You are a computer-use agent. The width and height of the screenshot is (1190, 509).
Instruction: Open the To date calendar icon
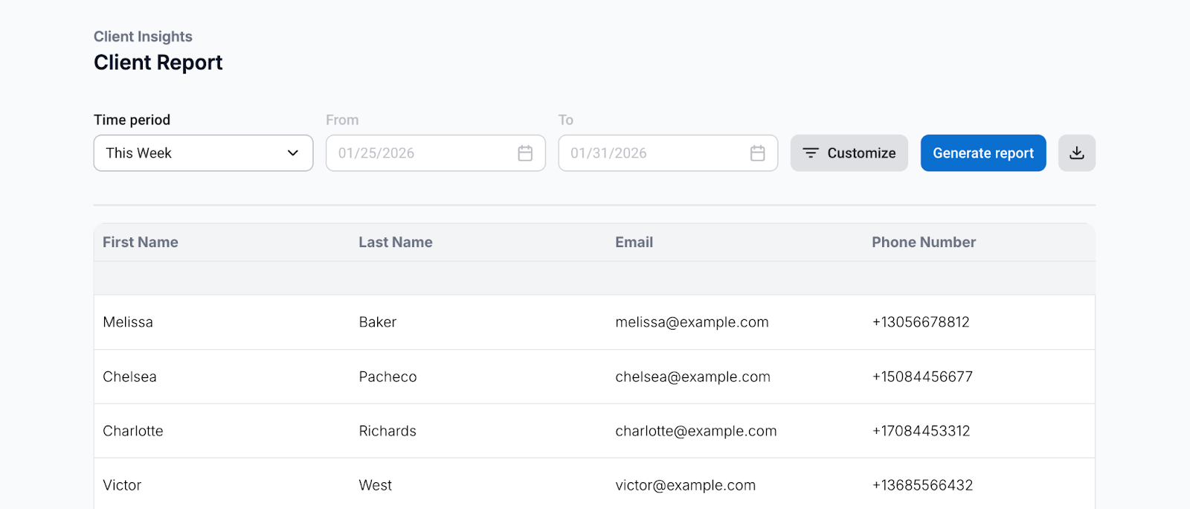tap(757, 153)
